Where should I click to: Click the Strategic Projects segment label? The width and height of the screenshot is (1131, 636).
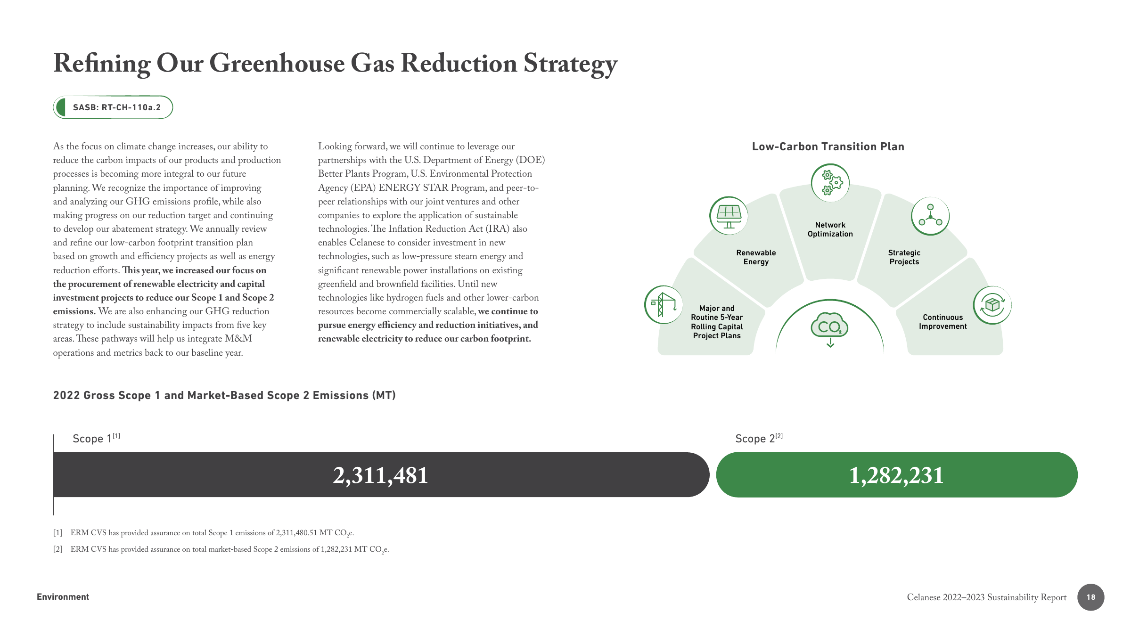click(x=904, y=257)
